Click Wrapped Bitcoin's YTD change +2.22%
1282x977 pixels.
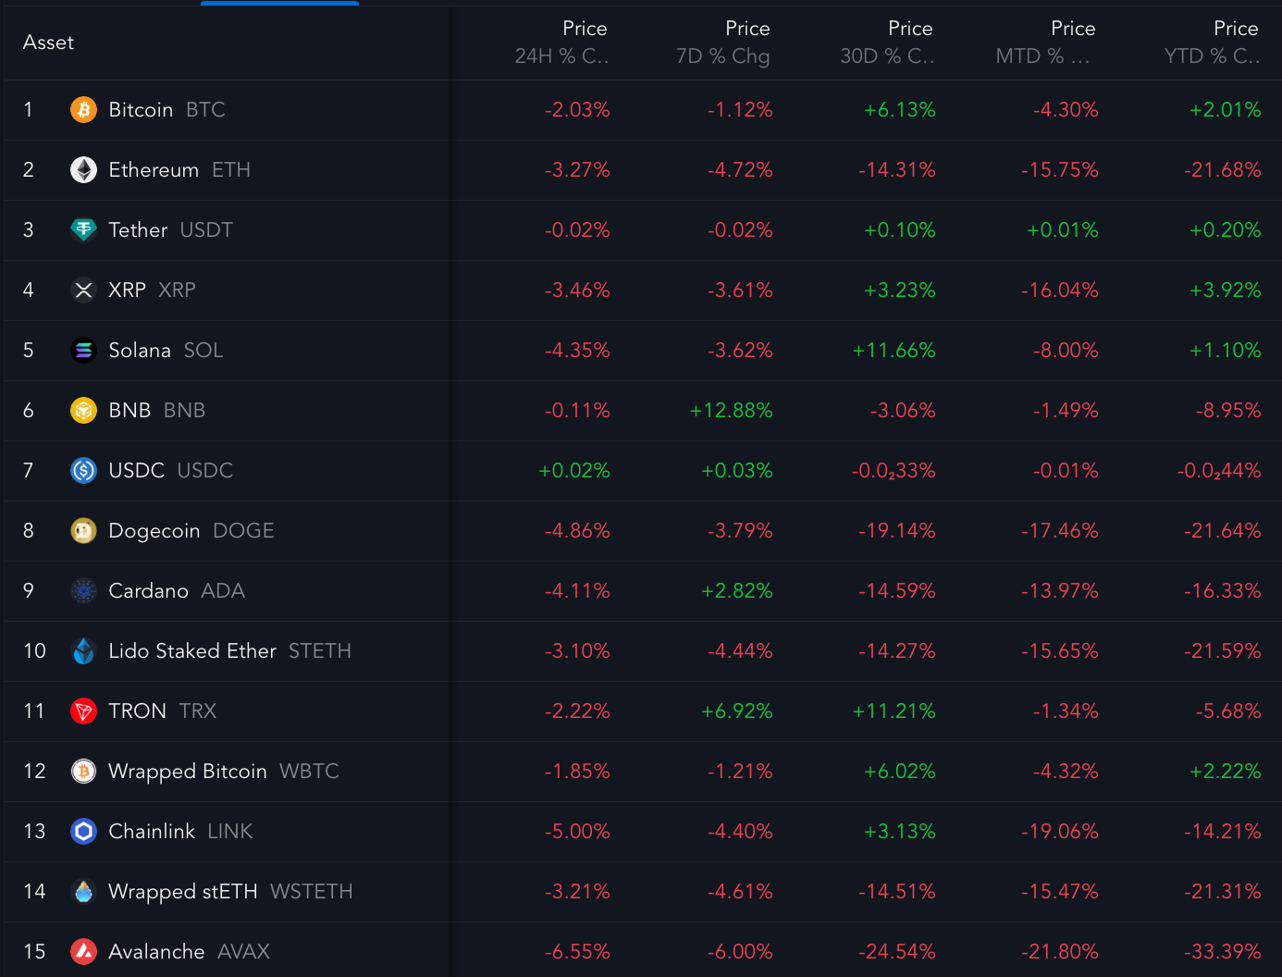point(1225,772)
